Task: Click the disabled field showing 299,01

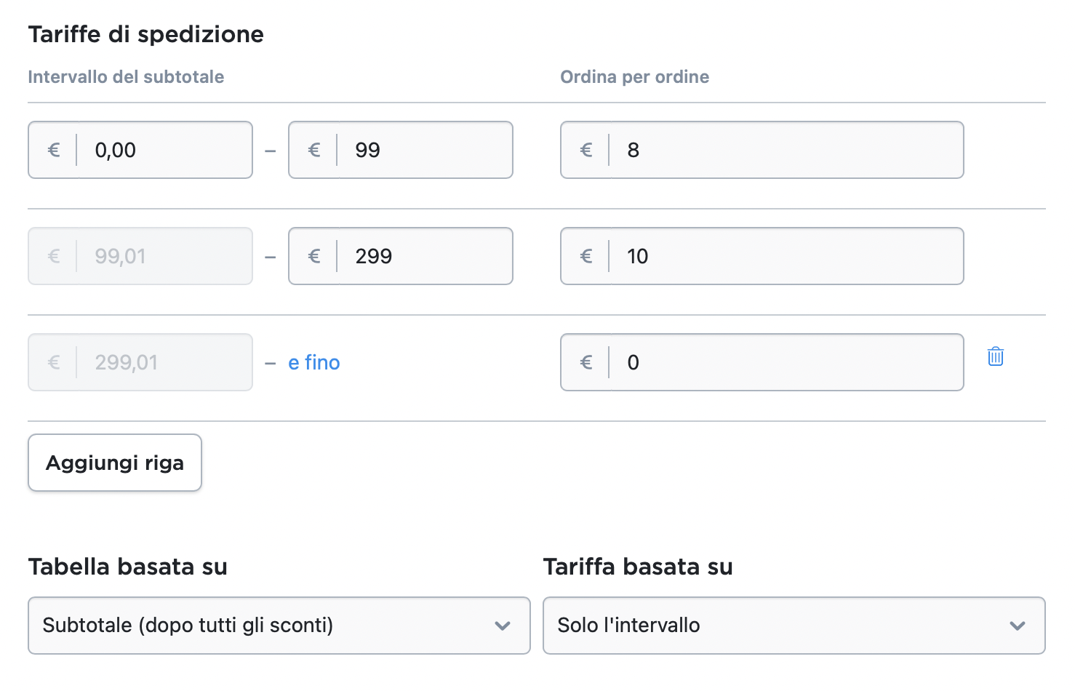Action: coord(164,362)
